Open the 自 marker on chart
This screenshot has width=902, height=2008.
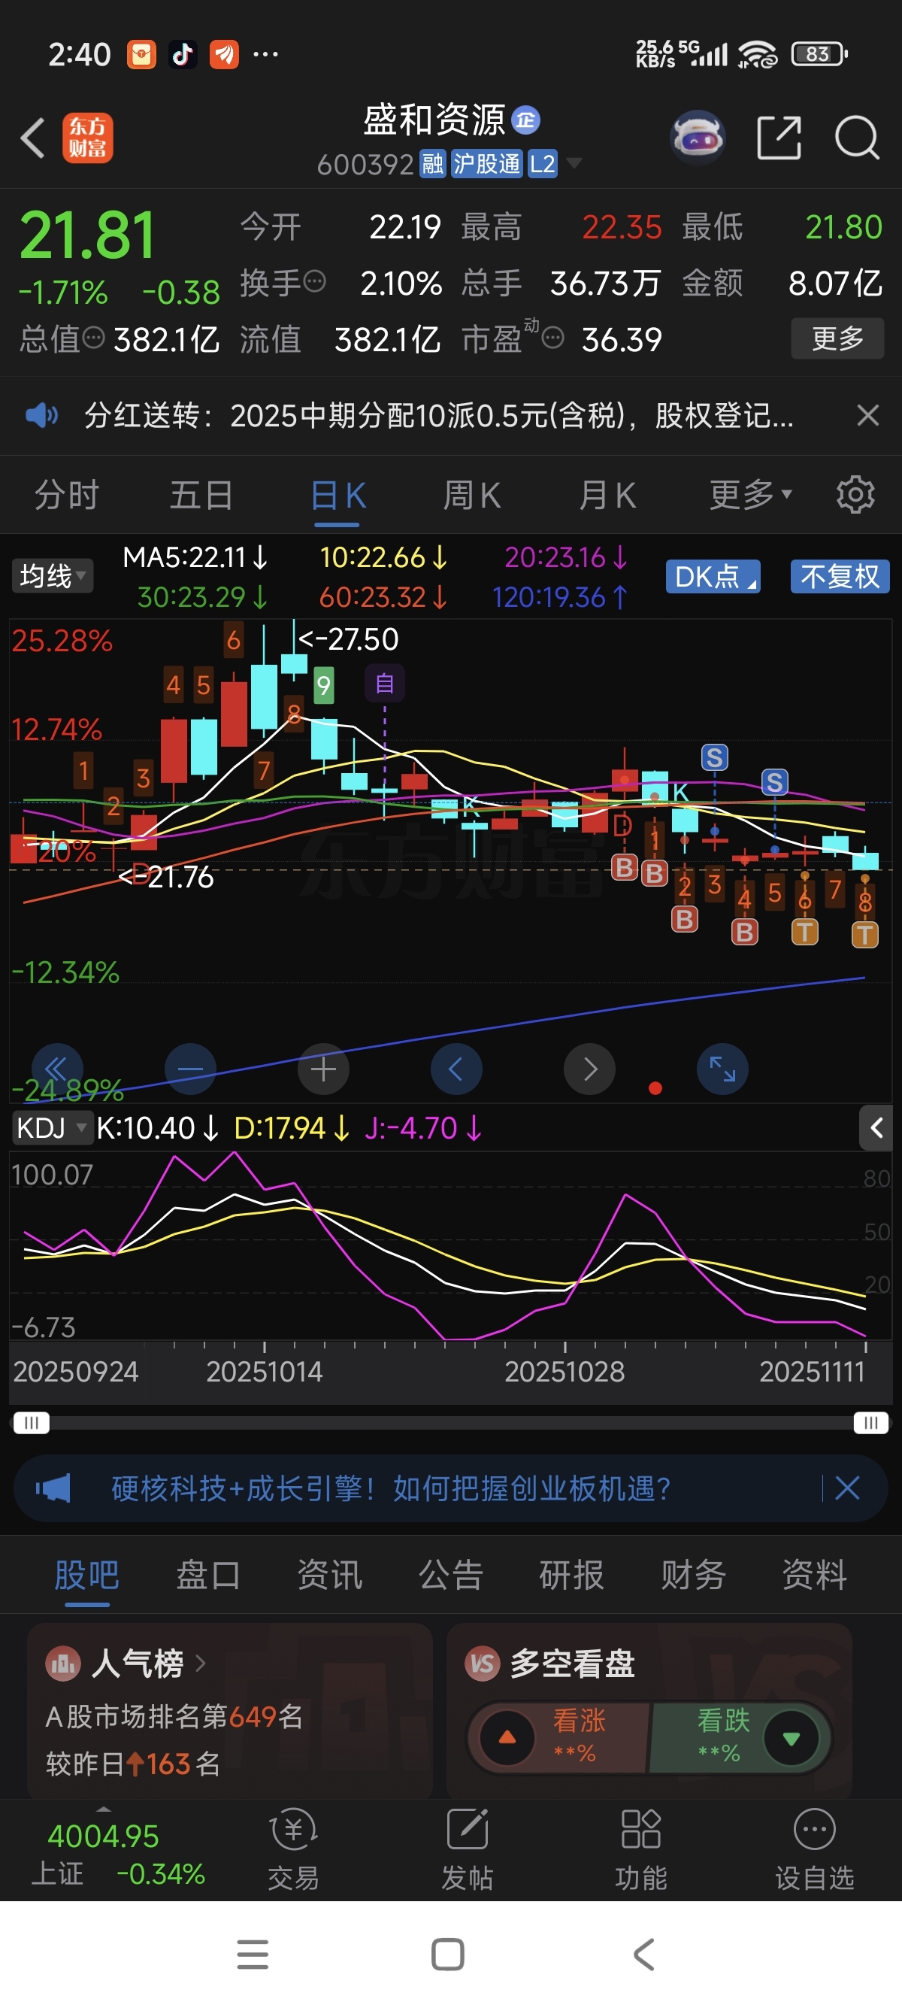pyautogui.click(x=385, y=683)
